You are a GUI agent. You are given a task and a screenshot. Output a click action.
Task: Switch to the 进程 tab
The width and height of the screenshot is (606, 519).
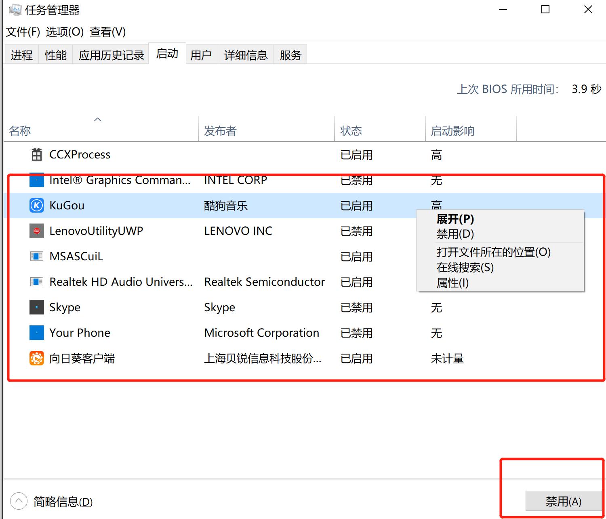tap(22, 55)
